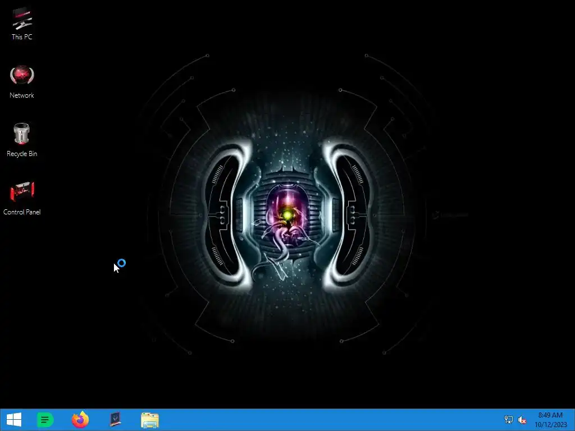Click the muted volume tray icon

click(x=522, y=420)
